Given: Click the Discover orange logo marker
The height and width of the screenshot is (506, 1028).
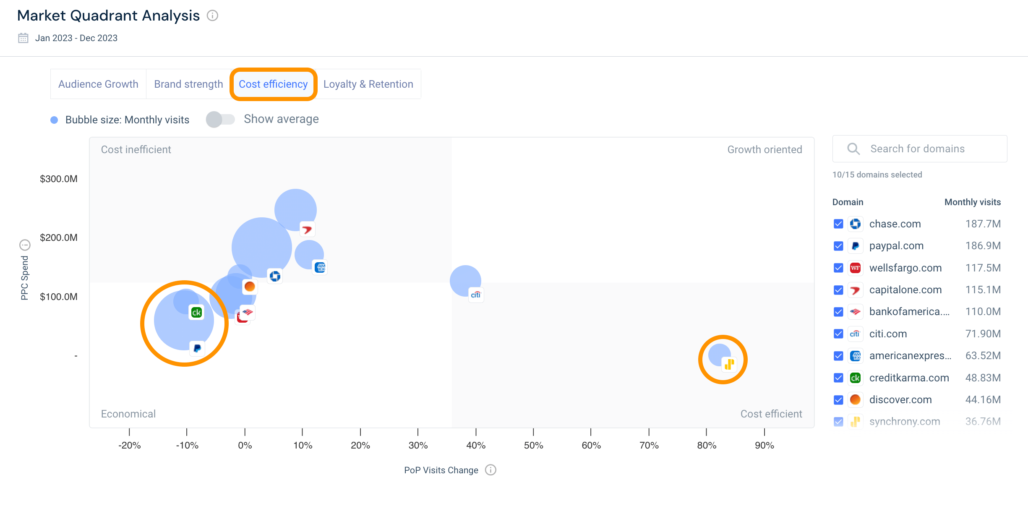Looking at the screenshot, I should [250, 287].
